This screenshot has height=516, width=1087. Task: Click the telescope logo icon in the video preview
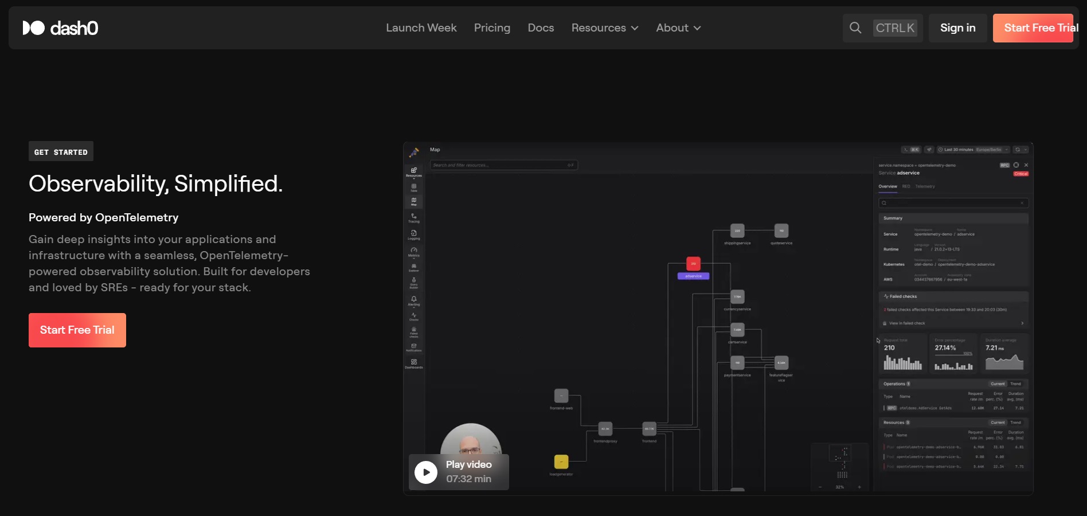pyautogui.click(x=414, y=152)
